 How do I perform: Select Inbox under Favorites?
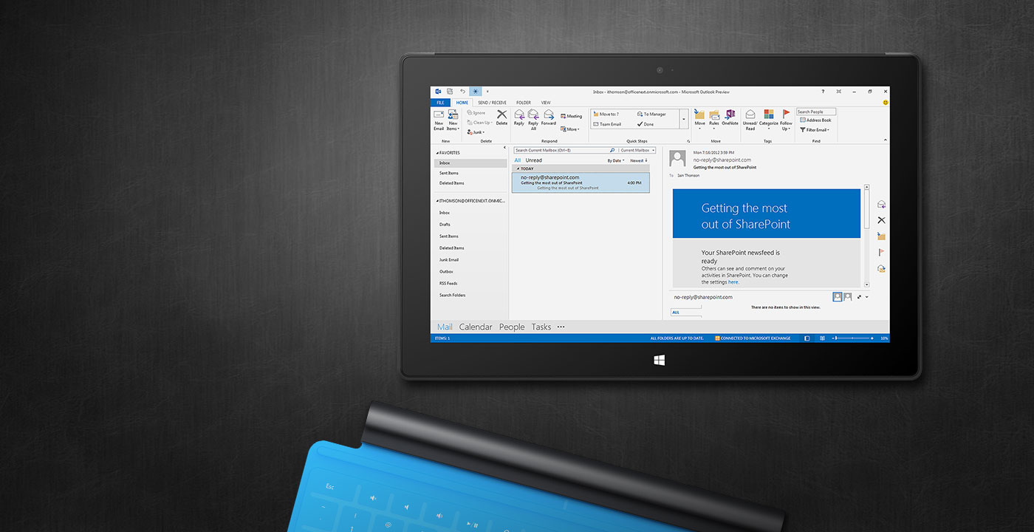point(470,163)
